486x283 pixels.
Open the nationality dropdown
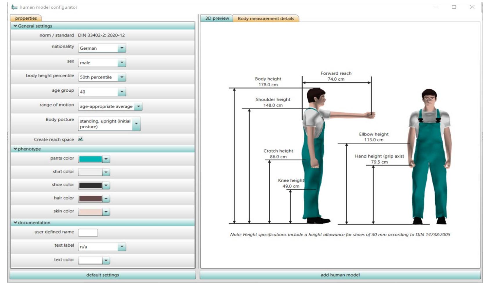(122, 48)
